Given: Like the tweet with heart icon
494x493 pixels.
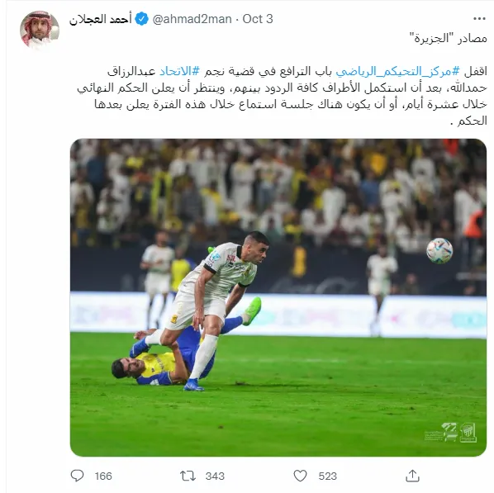Looking at the screenshot, I should tap(300, 476).
